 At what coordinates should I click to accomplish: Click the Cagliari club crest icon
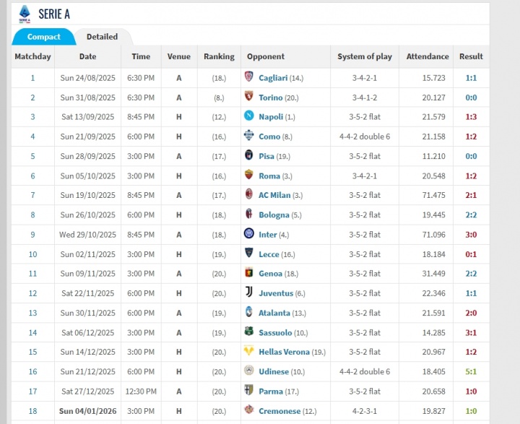click(249, 77)
